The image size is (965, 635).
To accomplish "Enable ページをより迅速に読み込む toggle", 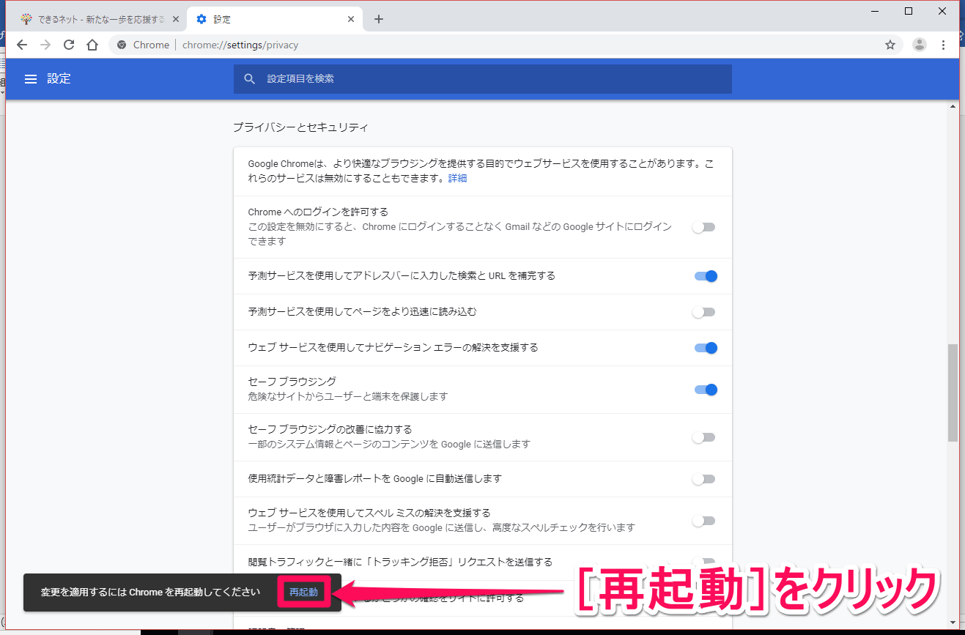I will tap(704, 312).
